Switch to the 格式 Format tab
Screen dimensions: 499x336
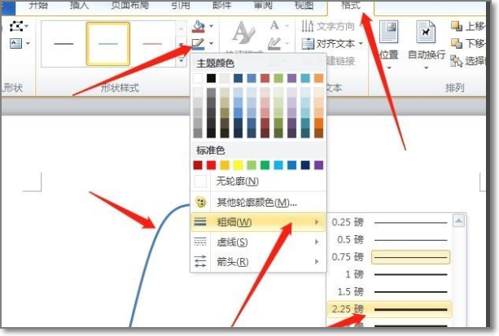[351, 5]
